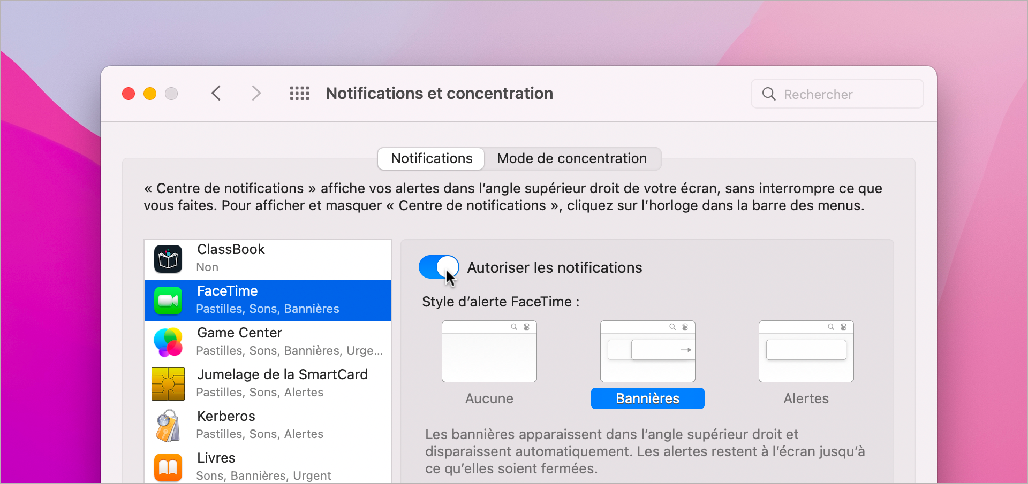Click the Aucune label
This screenshot has width=1028, height=484.
tap(489, 398)
